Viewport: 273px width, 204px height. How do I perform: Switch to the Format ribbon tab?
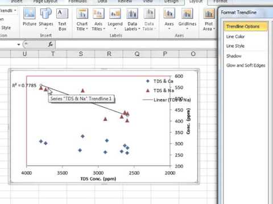[x=220, y=1]
